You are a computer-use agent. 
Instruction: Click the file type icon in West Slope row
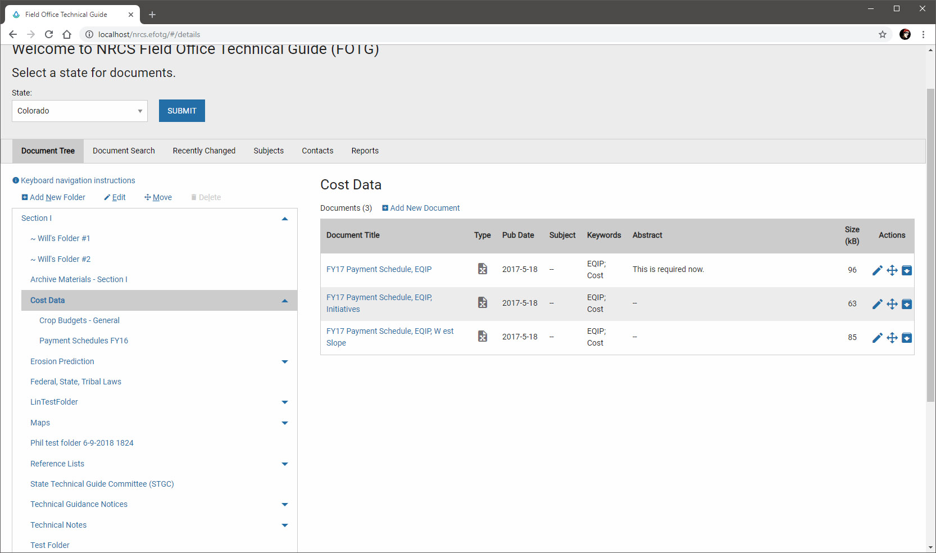[x=483, y=336]
